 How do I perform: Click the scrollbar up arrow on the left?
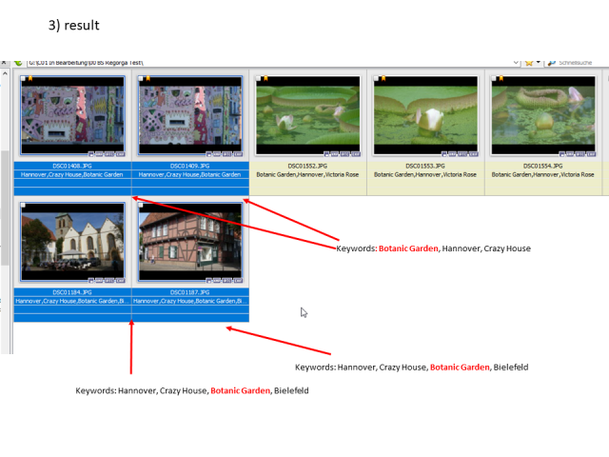click(x=5, y=72)
